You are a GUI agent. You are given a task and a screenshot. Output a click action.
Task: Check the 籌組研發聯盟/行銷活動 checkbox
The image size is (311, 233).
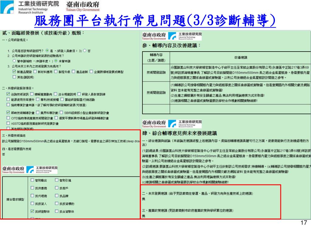(62, 99)
